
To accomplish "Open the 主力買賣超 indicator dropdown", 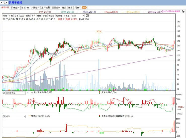I will 16,93.
